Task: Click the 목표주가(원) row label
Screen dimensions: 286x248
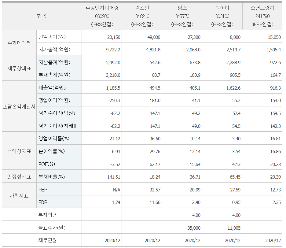Action: (52, 228)
